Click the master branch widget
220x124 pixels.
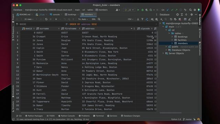tap(187, 119)
